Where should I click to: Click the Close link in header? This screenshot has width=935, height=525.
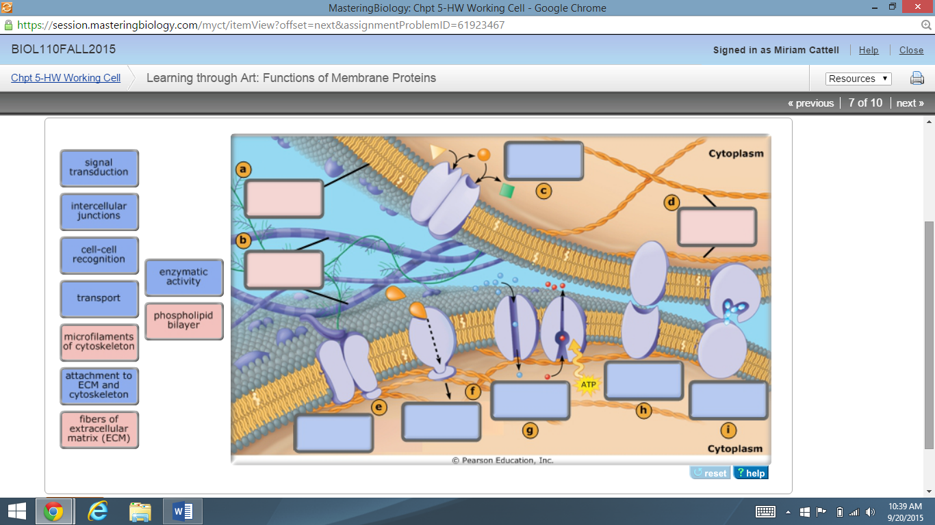911,50
